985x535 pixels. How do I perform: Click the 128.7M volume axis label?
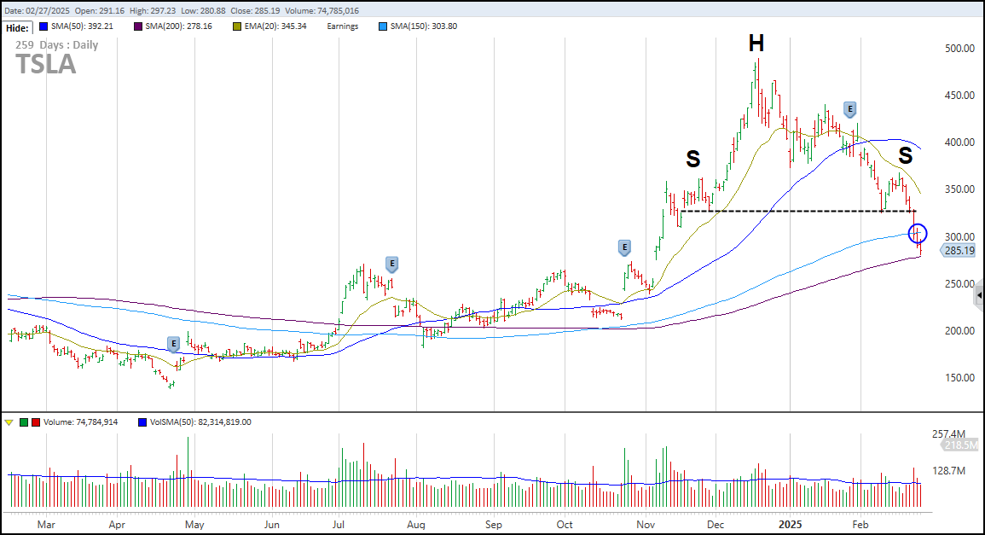(948, 470)
